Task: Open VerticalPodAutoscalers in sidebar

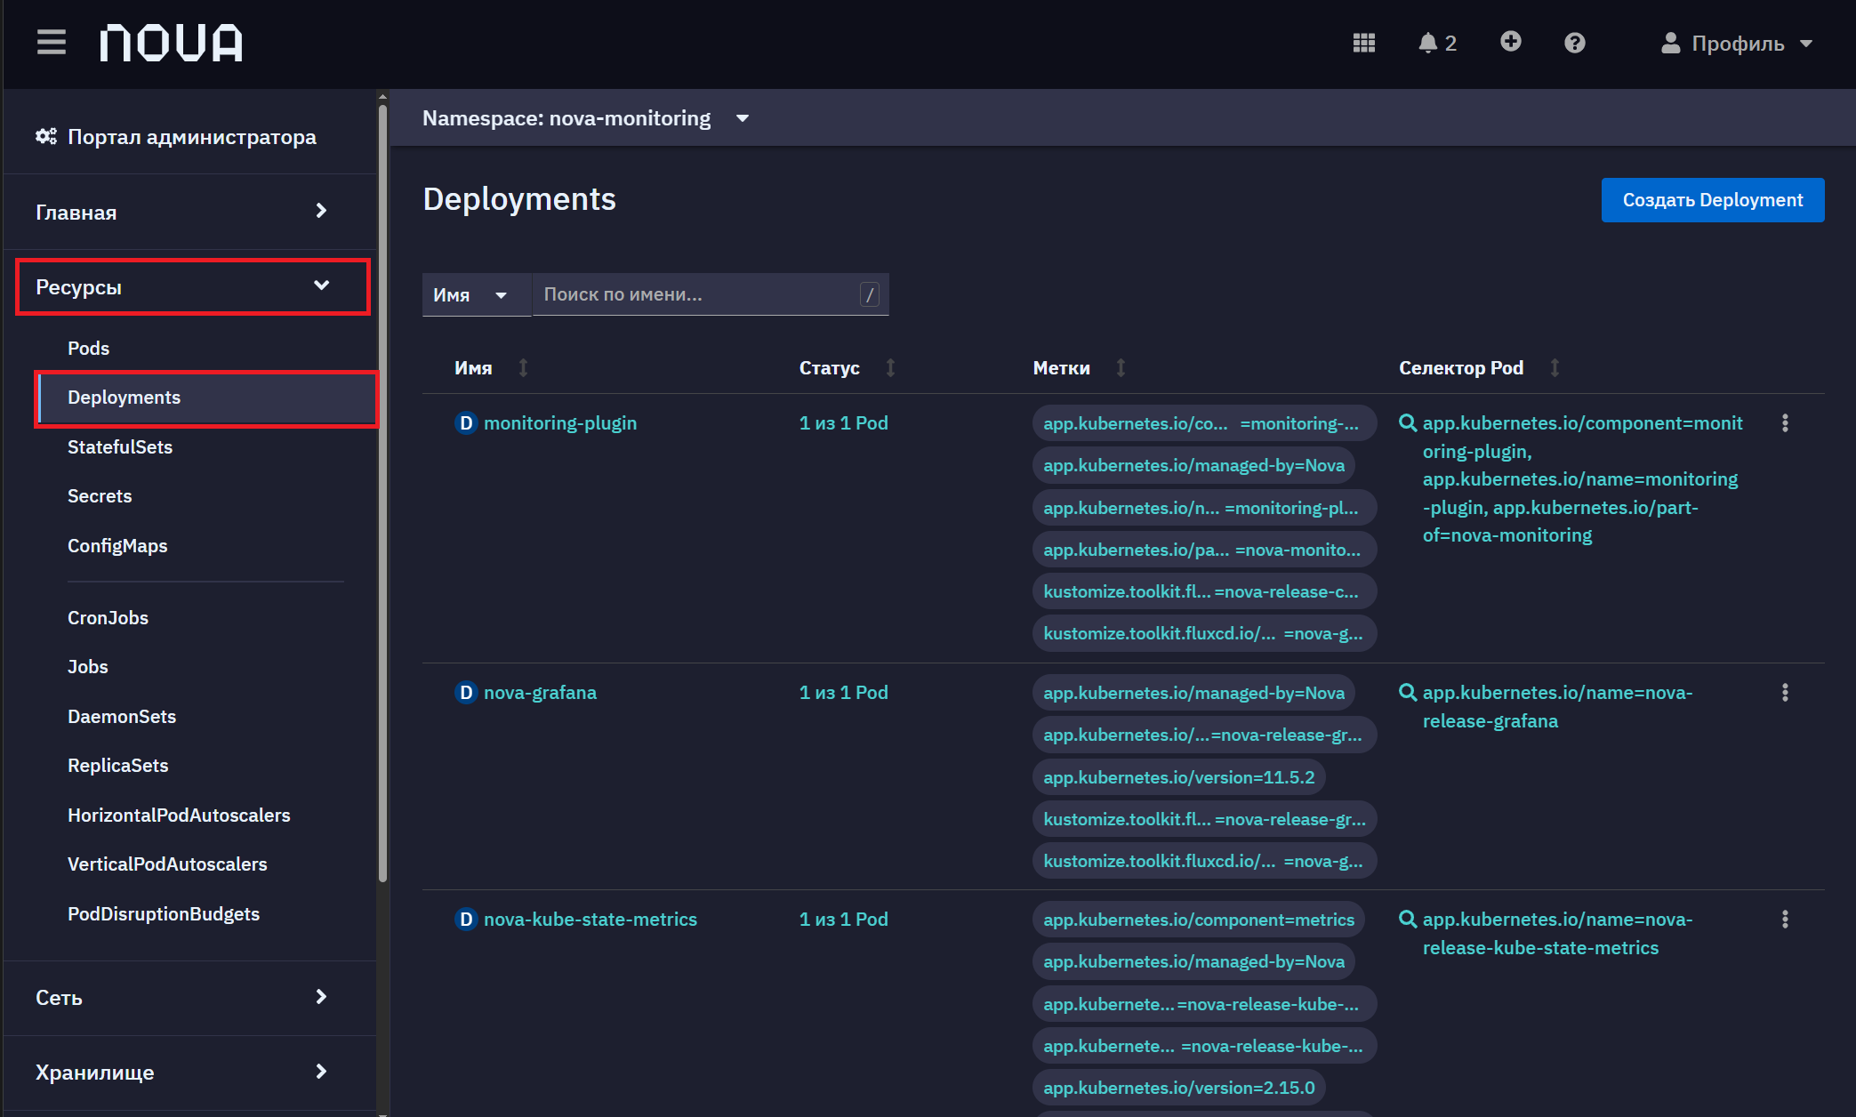Action: click(167, 864)
